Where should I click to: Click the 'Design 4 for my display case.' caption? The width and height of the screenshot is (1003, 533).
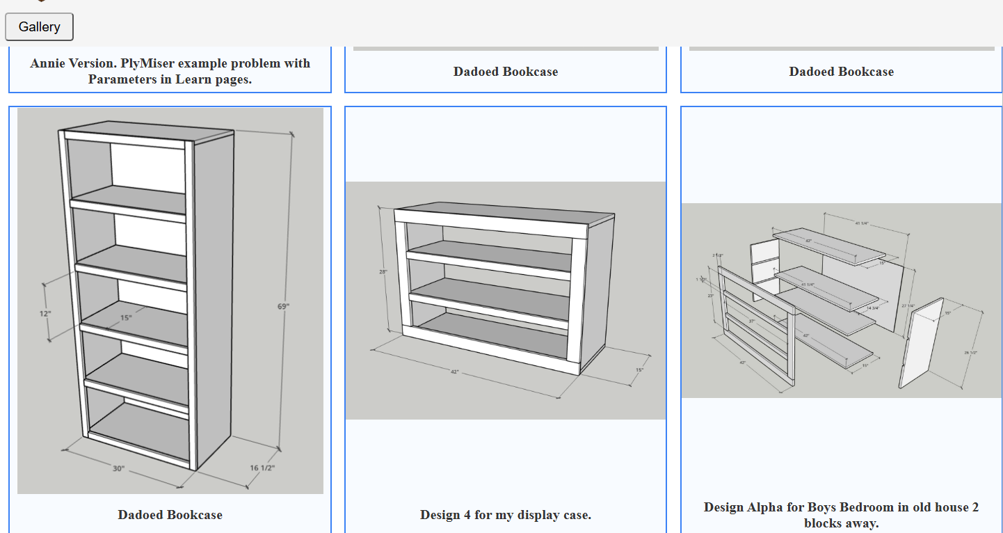[x=506, y=515]
